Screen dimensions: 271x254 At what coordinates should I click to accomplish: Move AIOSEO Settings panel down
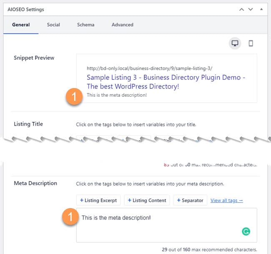(x=251, y=9)
